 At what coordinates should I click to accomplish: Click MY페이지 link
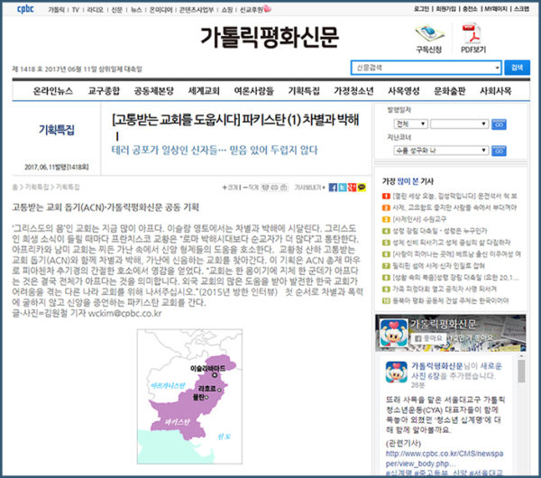[x=496, y=9]
